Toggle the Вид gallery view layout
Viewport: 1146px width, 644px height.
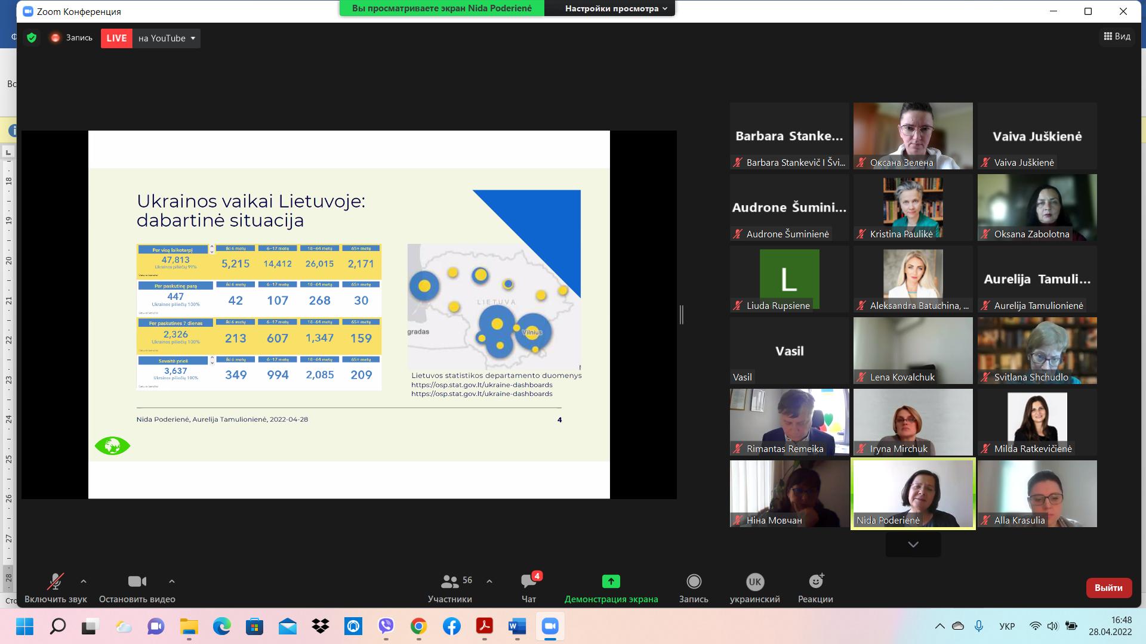[x=1117, y=36]
